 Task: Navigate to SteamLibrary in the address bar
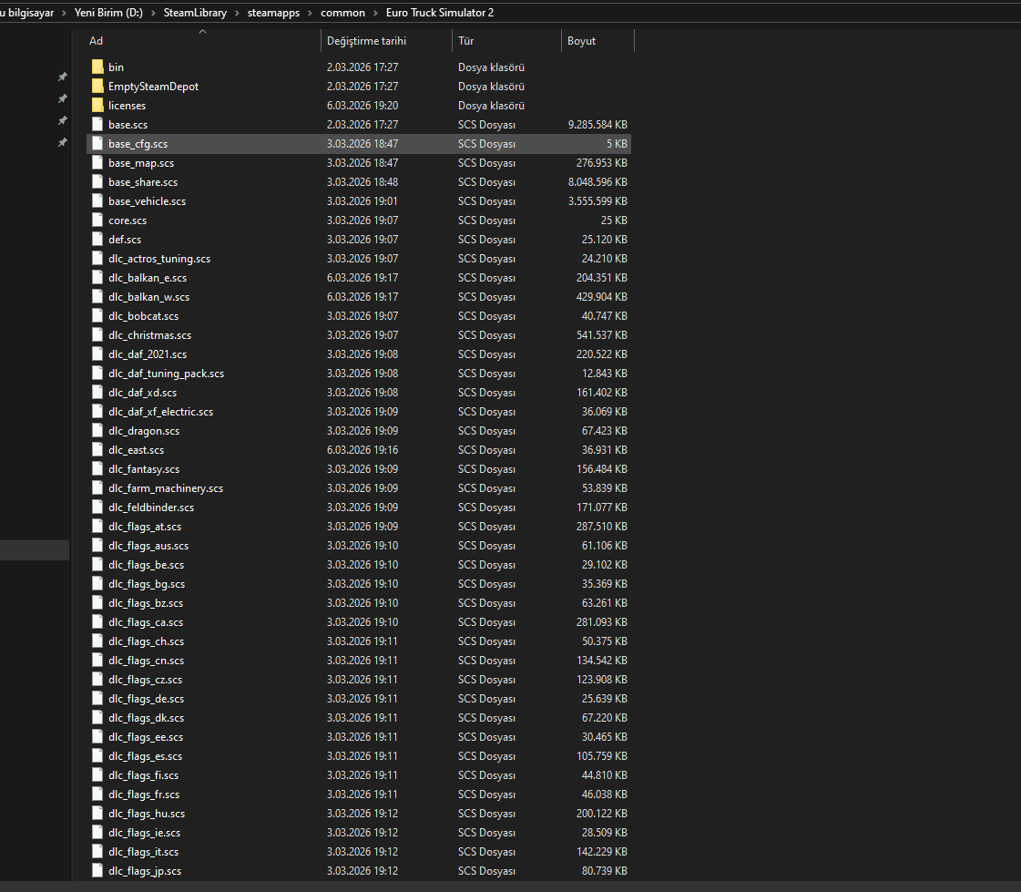pyautogui.click(x=195, y=13)
